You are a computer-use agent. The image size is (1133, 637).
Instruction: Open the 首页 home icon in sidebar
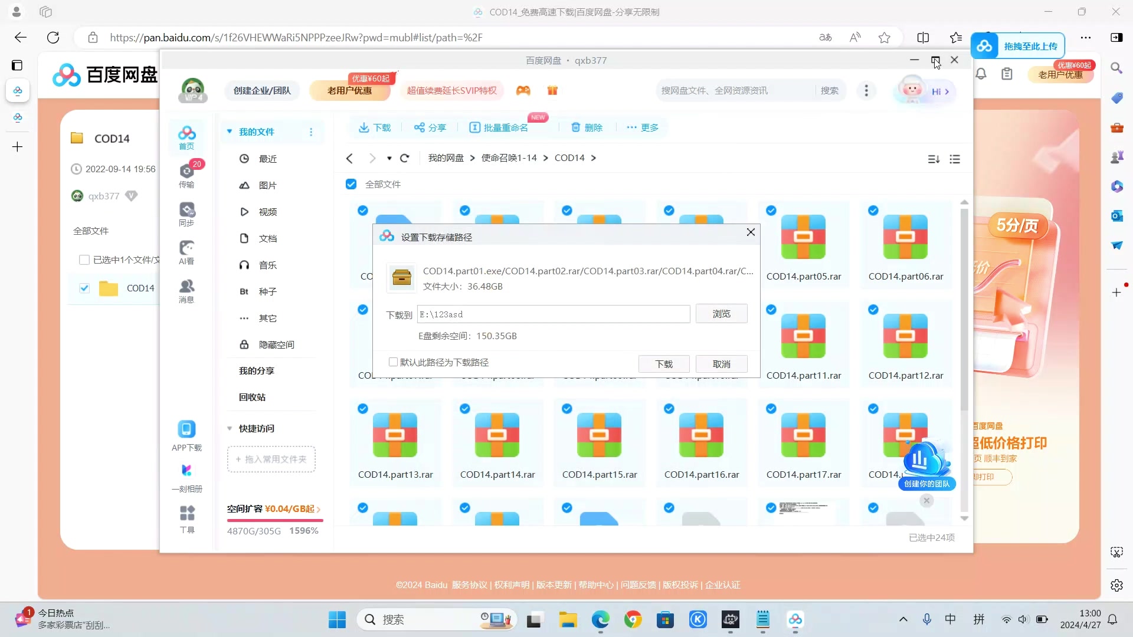click(186, 137)
